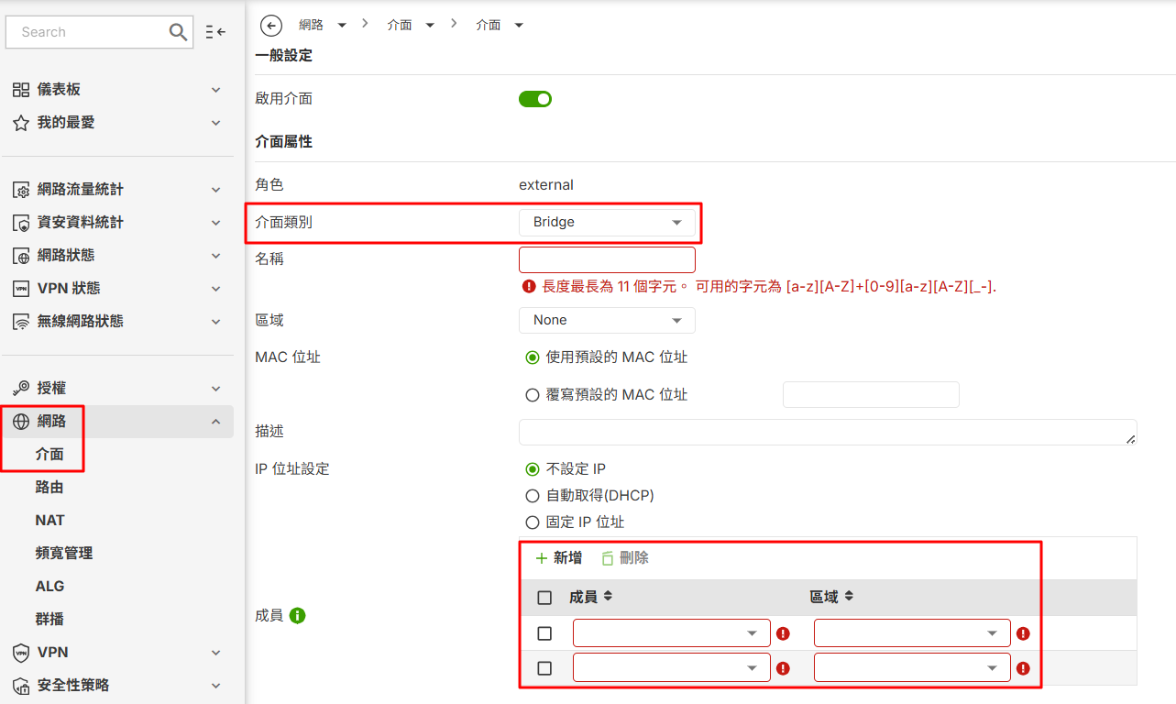Click the 安全性策略 shield icon
Screen dimensions: 1176x704
click(21, 686)
